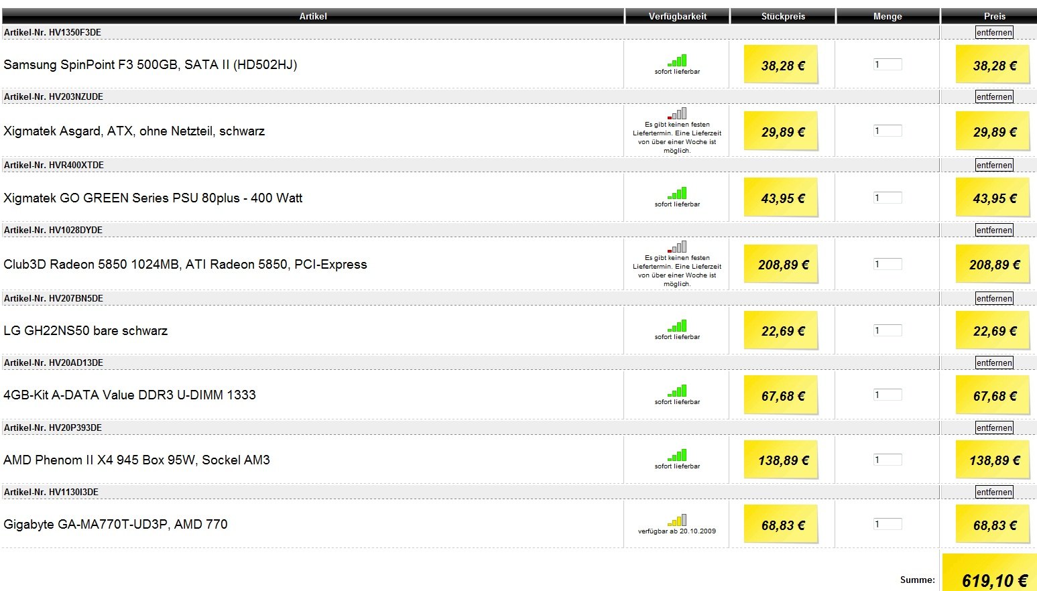Open 4GB-Kit A-DATA Value DDR3 product name
This screenshot has height=591, width=1037.
129,395
